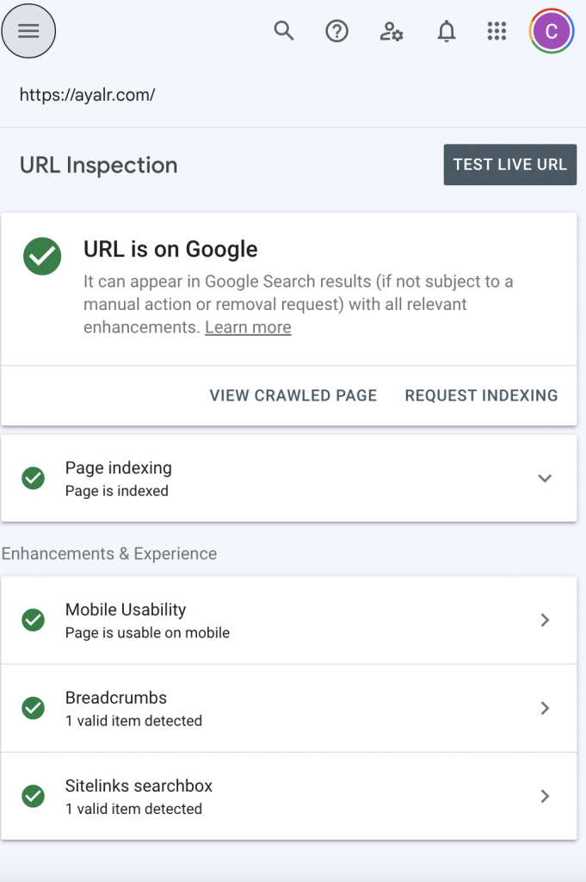Open the Google apps grid

coord(497,31)
